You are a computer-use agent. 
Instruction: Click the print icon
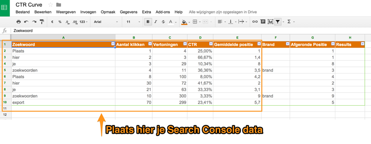[19, 22]
